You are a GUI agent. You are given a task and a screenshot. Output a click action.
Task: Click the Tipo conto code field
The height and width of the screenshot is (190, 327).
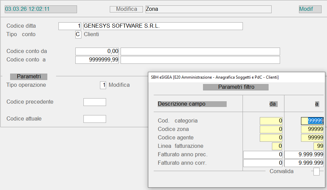[x=78, y=34]
